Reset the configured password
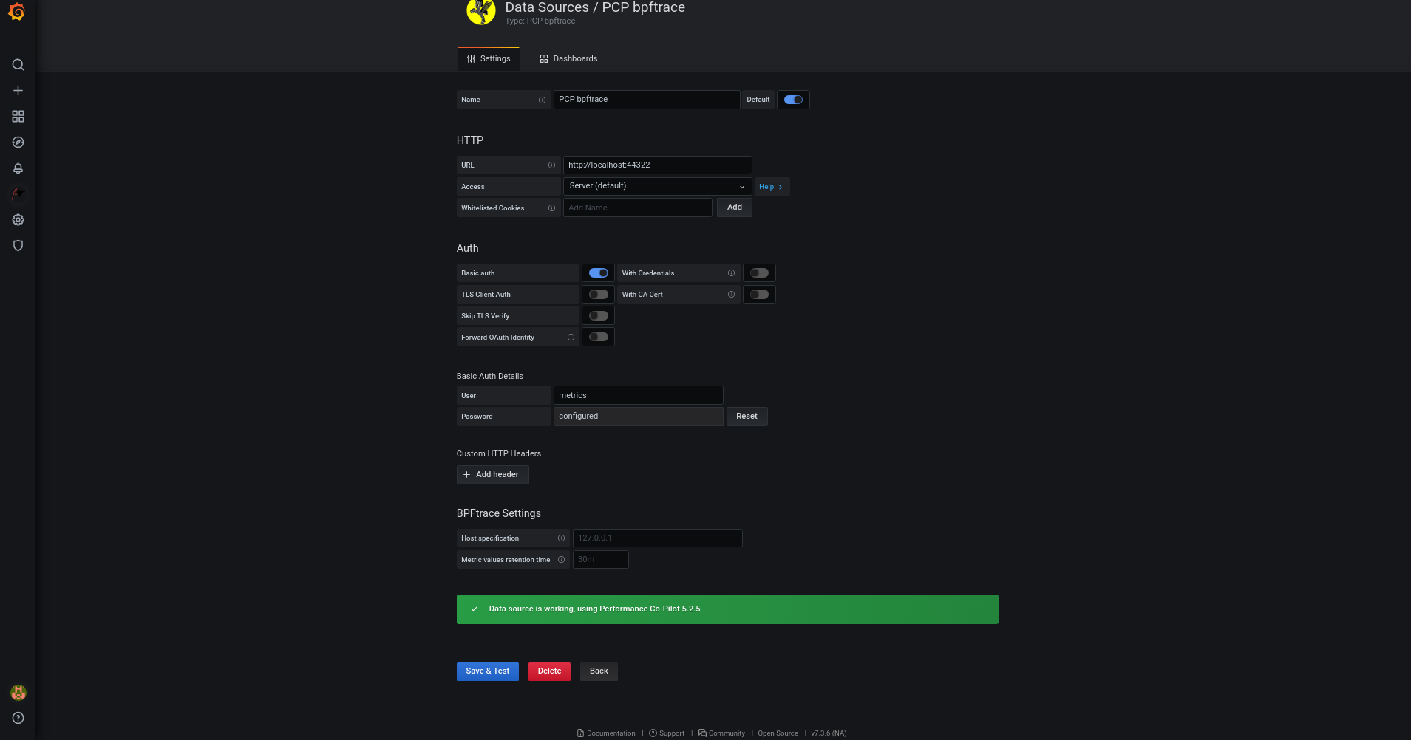1411x740 pixels. [747, 417]
